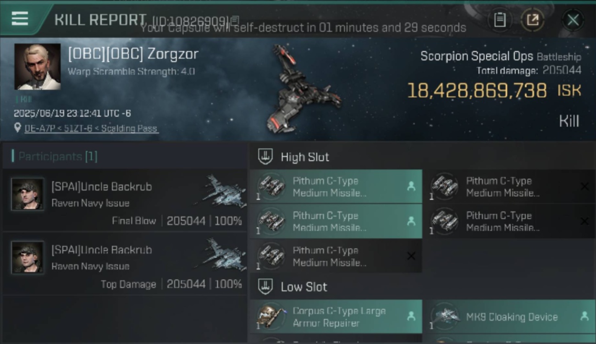
Task: Share the kill report externally
Action: [532, 20]
